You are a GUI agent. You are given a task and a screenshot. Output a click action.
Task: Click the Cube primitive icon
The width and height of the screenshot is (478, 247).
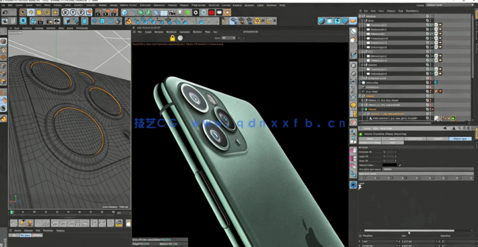click(x=124, y=12)
